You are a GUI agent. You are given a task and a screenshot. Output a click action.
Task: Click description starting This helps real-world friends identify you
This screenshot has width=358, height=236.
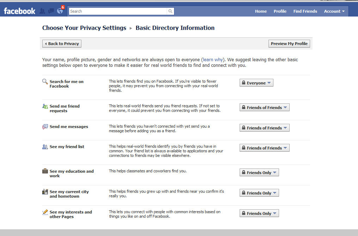click(x=166, y=151)
